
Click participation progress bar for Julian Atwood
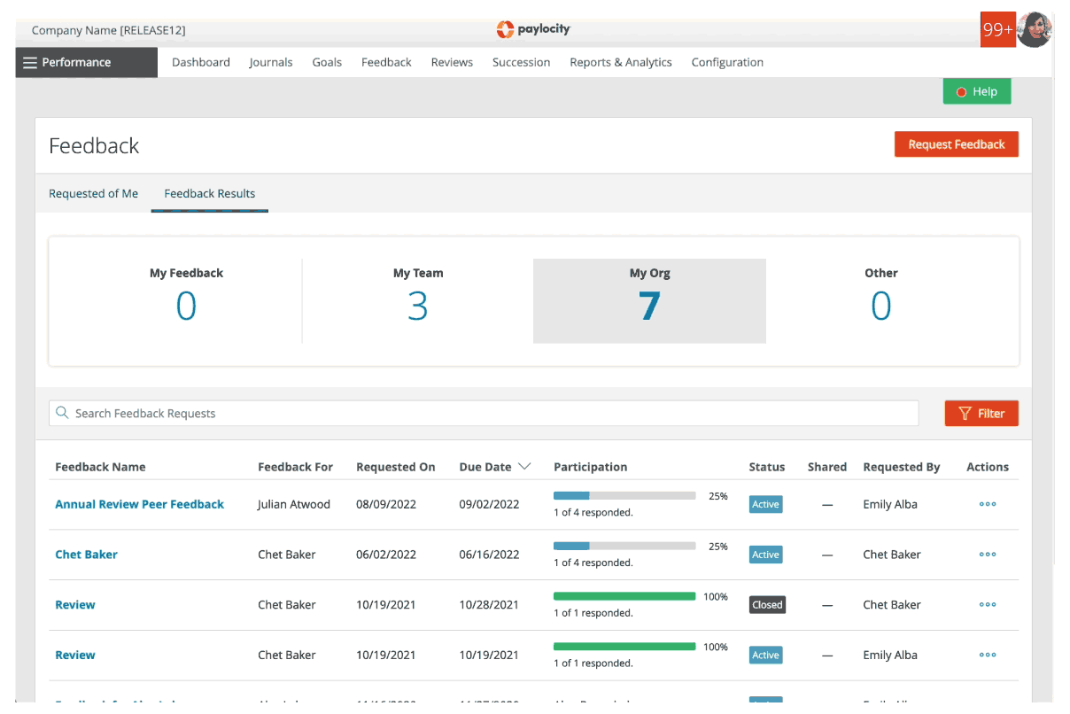pyautogui.click(x=624, y=496)
